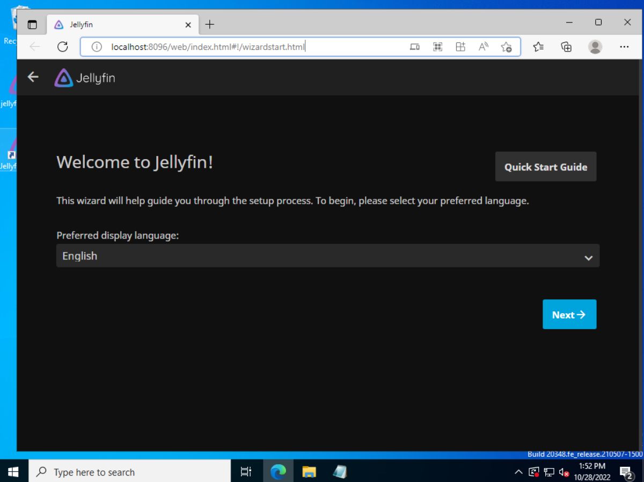Refresh the page with reload icon
This screenshot has width=644, height=482.
pyautogui.click(x=62, y=47)
